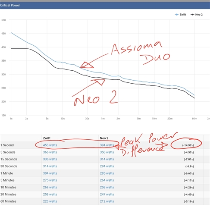Viewport: 210px width, 207px height.
Task: Click the (-4.17%) difference value
Action: [x=189, y=180]
